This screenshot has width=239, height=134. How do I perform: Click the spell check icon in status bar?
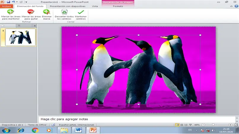point(53,125)
